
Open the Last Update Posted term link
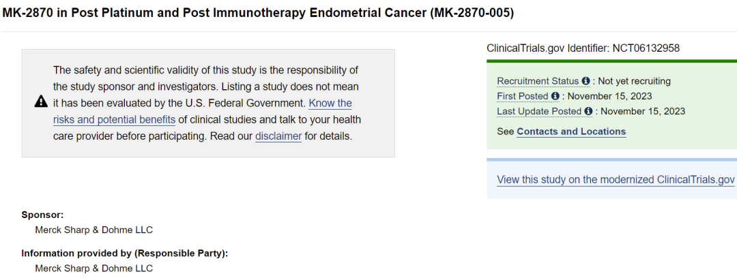click(x=540, y=111)
